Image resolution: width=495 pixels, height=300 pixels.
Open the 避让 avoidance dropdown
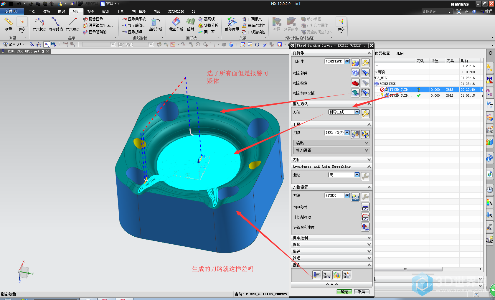pyautogui.click(x=357, y=175)
